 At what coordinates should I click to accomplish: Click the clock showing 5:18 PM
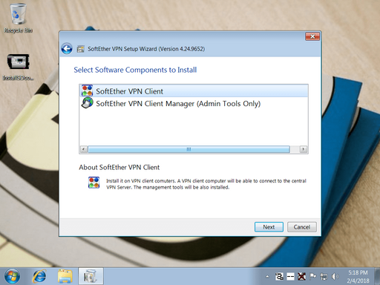pos(358,277)
